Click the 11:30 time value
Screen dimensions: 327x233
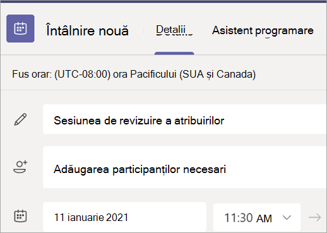[239, 218]
